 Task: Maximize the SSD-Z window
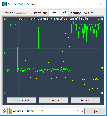[88, 4]
